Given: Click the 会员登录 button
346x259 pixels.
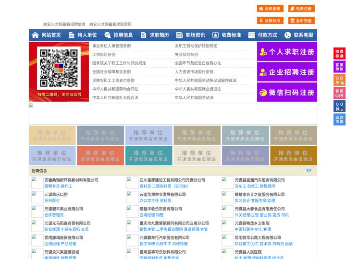Looking at the screenshot, I should pos(270,9).
